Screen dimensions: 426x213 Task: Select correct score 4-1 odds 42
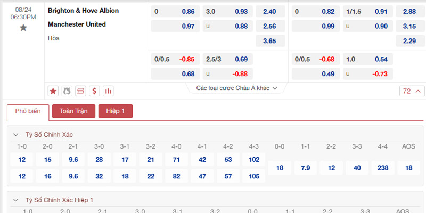(202, 159)
